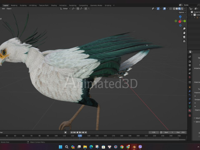Switch to the Modeling workspace tab
Viewport: 200px width, 150px height.
click(14, 5)
